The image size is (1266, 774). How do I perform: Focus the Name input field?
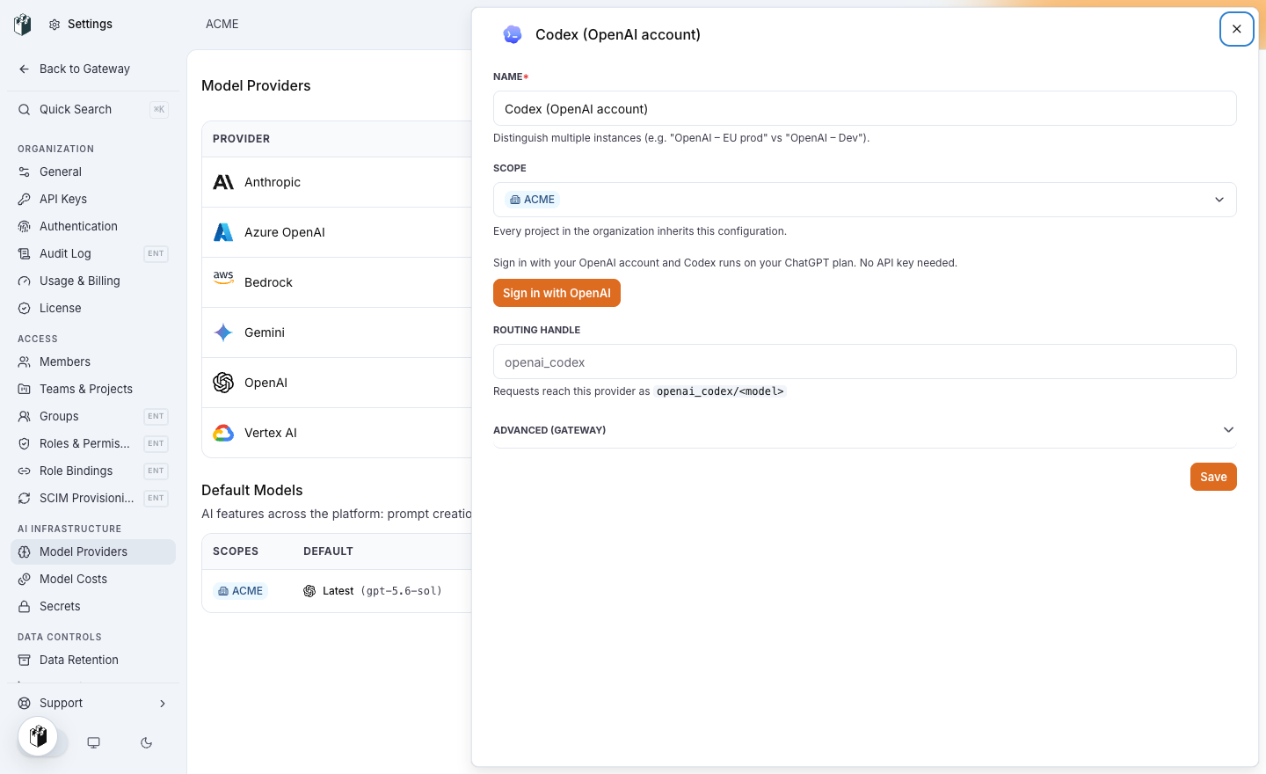point(864,109)
